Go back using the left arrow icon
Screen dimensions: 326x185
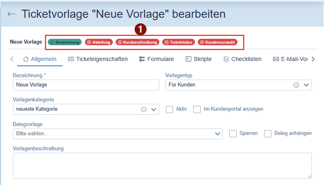coord(11,14)
